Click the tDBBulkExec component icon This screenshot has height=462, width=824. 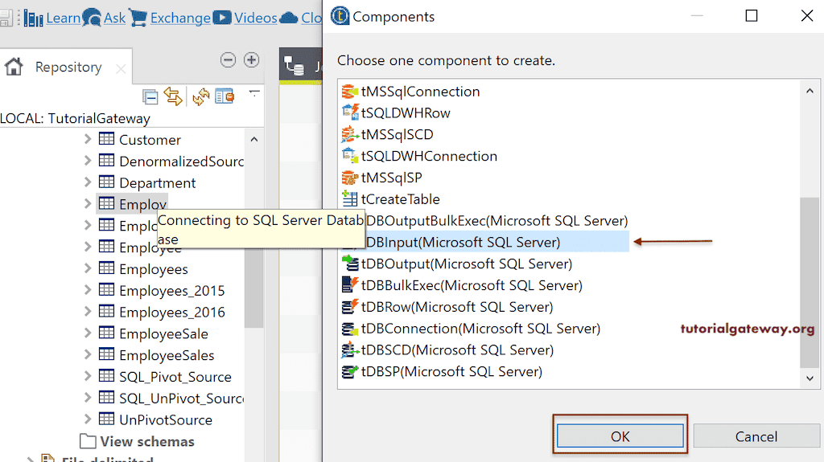350,284
